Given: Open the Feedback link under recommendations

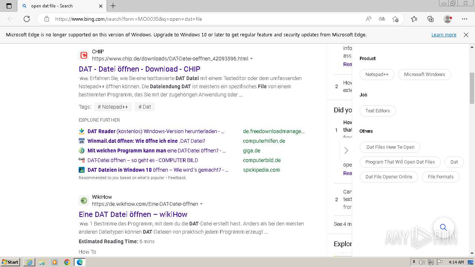Looking at the screenshot, I should [177, 178].
